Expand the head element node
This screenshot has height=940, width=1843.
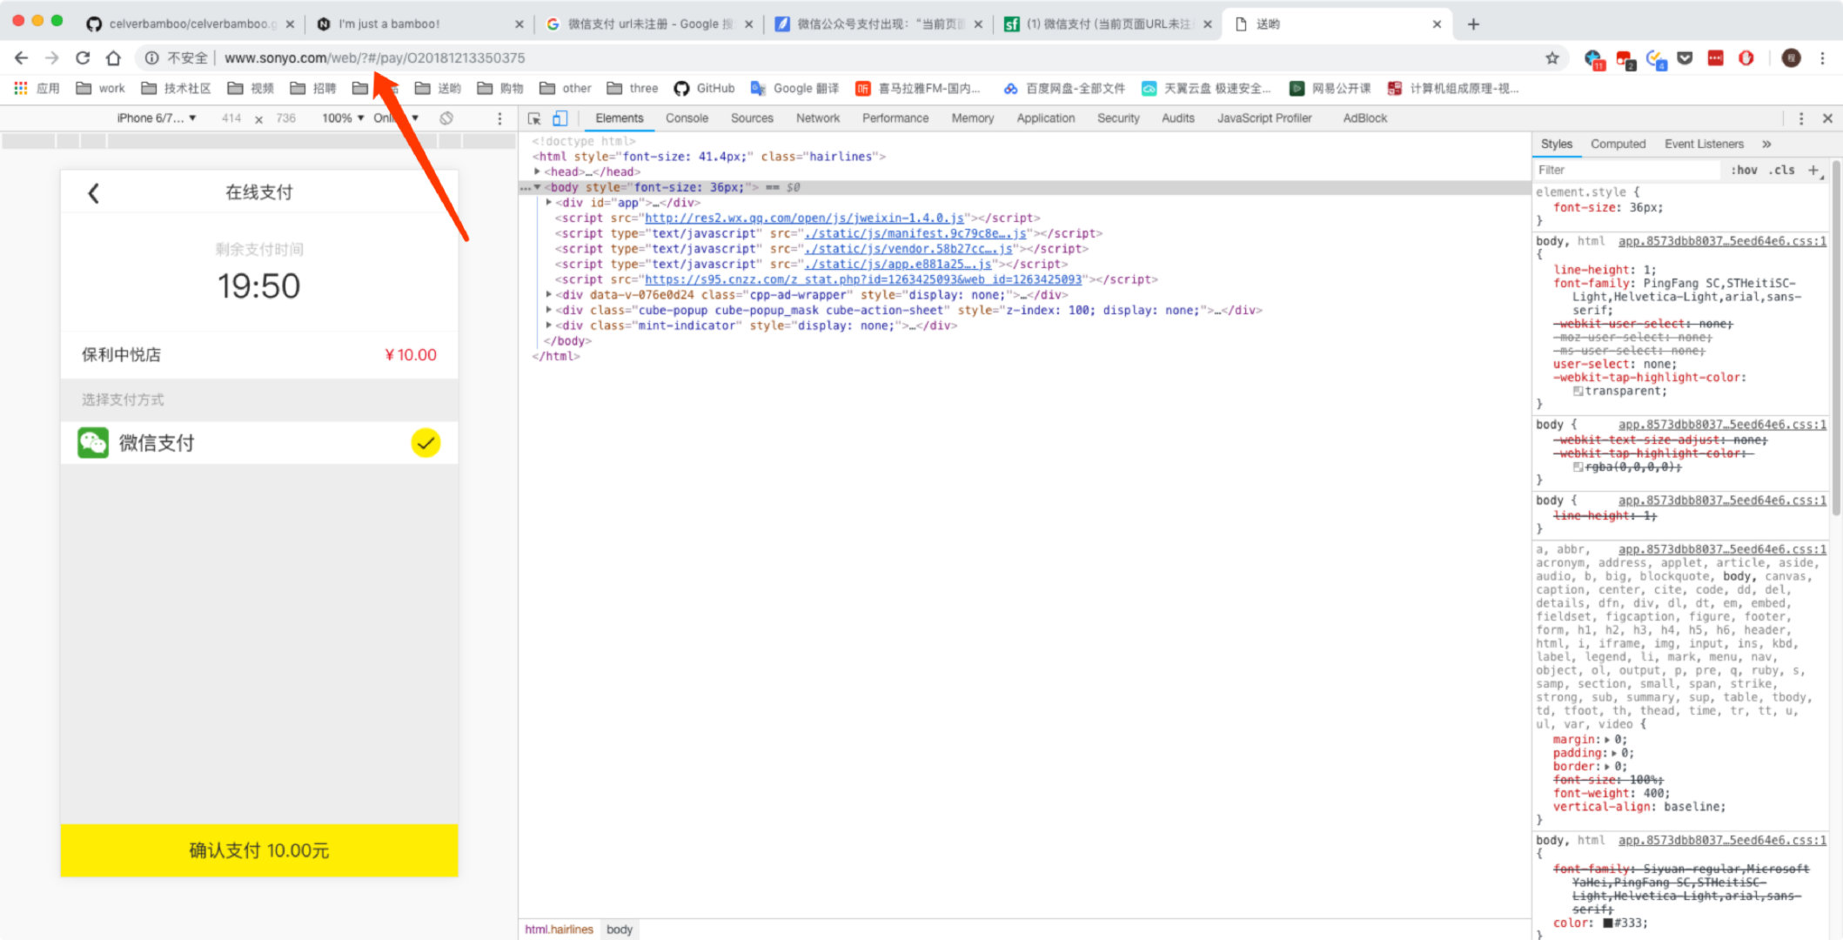[x=538, y=172]
